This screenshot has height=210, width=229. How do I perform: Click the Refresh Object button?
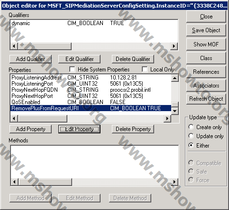[206, 99]
